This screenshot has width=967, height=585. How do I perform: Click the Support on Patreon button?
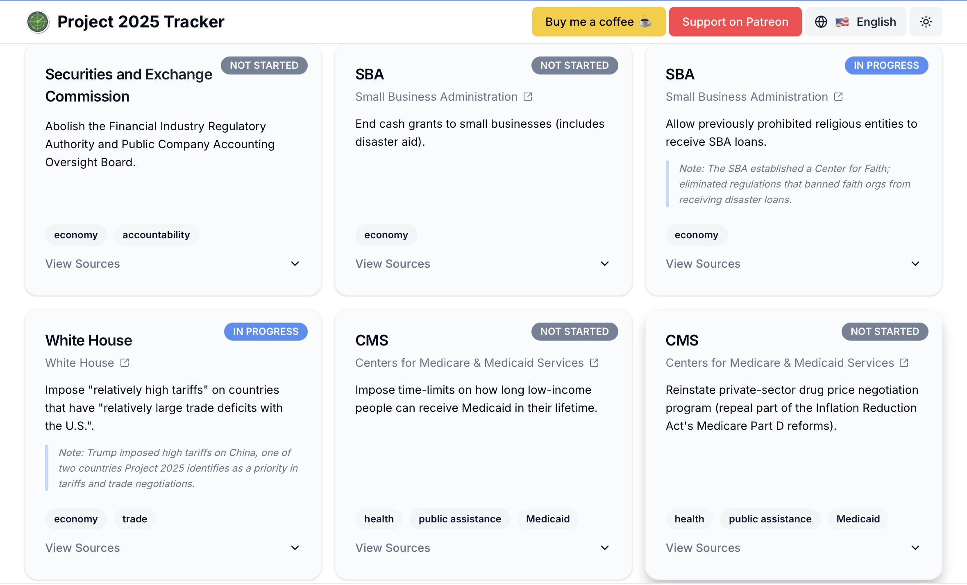pos(735,22)
